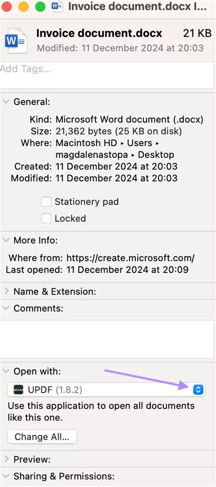Viewport: 216px width, 487px height.
Task: Click the green full-screen window button
Action: tap(41, 6)
